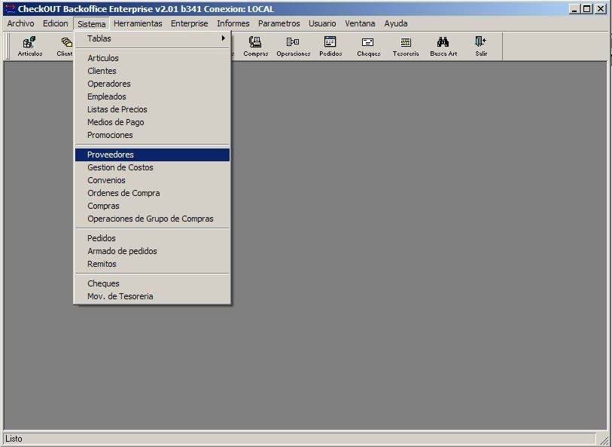This screenshot has height=447, width=612.
Task: Click the Clientes toolbar icon
Action: pyautogui.click(x=65, y=47)
